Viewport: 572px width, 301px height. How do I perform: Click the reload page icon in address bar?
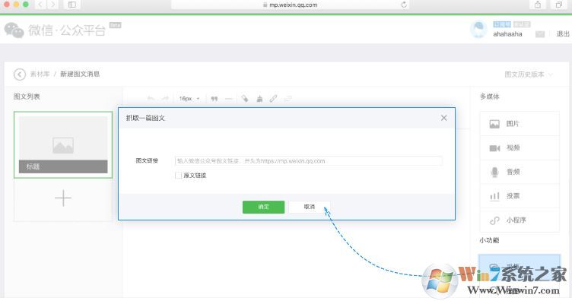point(404,5)
